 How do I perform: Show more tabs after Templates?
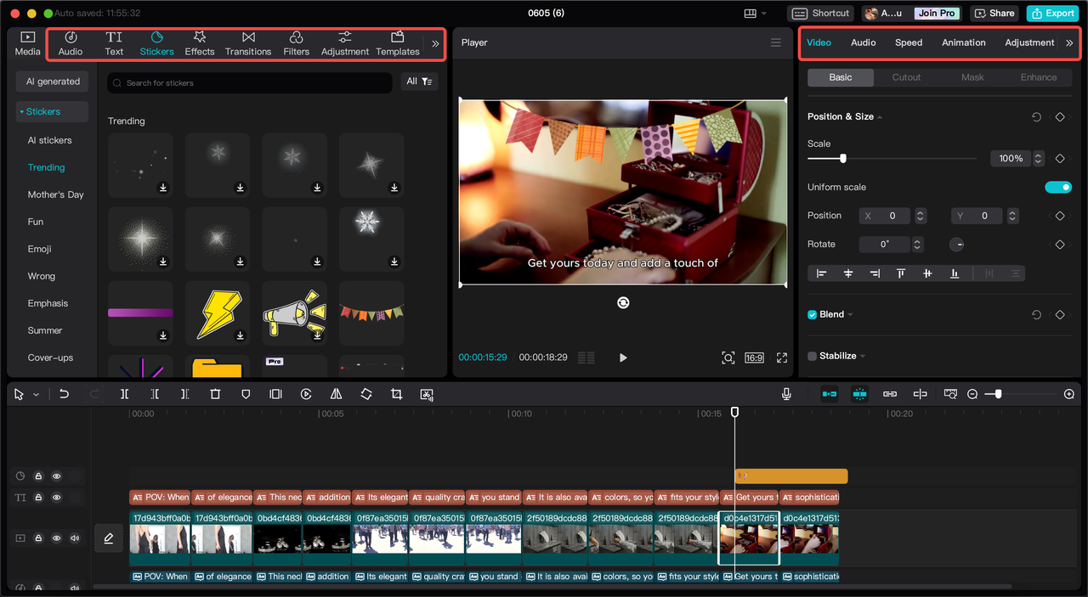(x=435, y=43)
